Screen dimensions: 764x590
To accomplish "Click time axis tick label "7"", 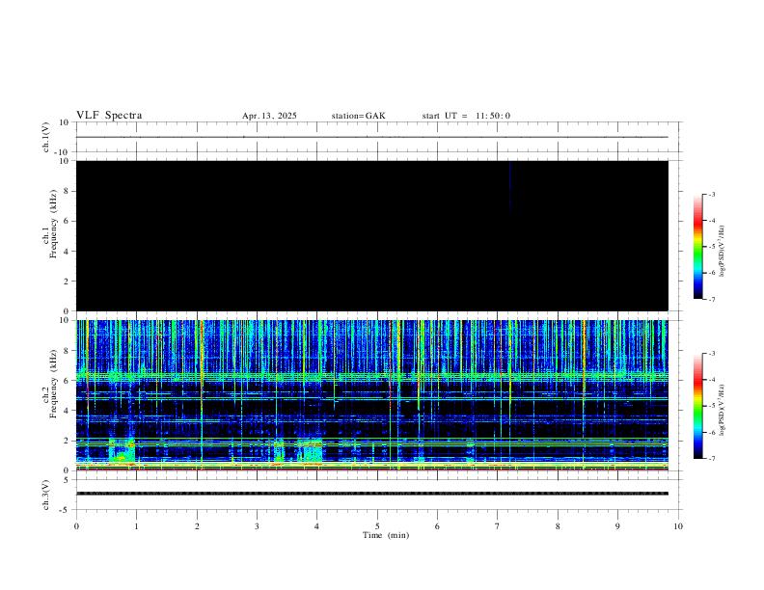I will click(x=498, y=526).
